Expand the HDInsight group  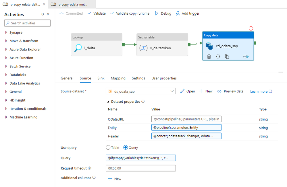point(6,100)
